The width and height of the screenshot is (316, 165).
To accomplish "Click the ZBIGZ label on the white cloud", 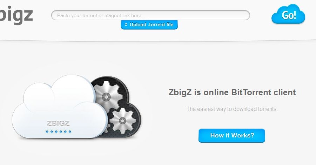I will point(58,123).
